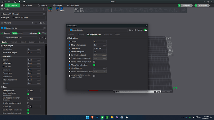Remove all objects on plate with X icon

click(168, 38)
